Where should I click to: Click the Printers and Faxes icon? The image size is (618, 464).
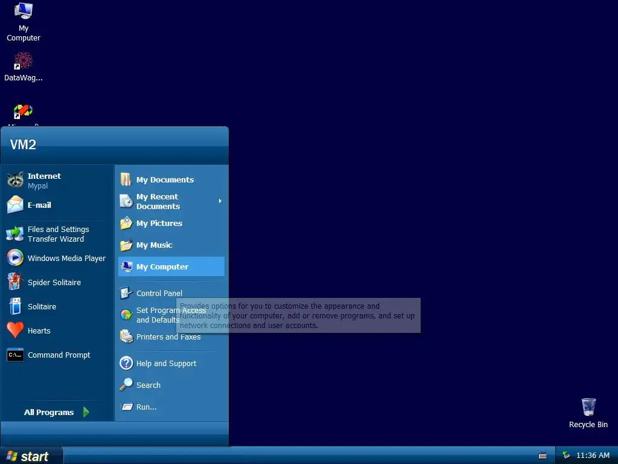pos(126,337)
